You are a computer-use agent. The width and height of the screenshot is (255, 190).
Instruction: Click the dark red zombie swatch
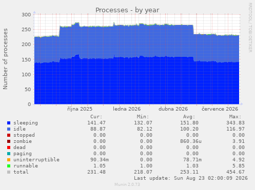tap(9, 141)
